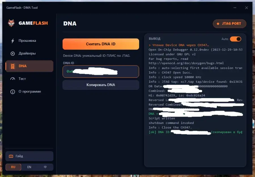Click the lightning bolt Прошивка icon
Screen dimensions: 255x177
pos(12,41)
